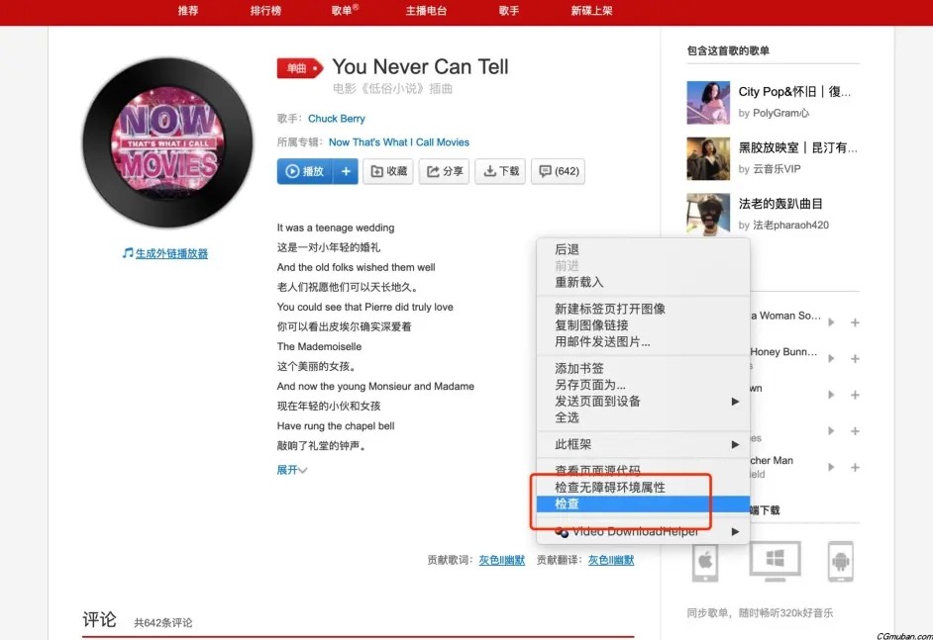Click the 收藏 collect button
The width and height of the screenshot is (933, 640).
pyautogui.click(x=388, y=171)
